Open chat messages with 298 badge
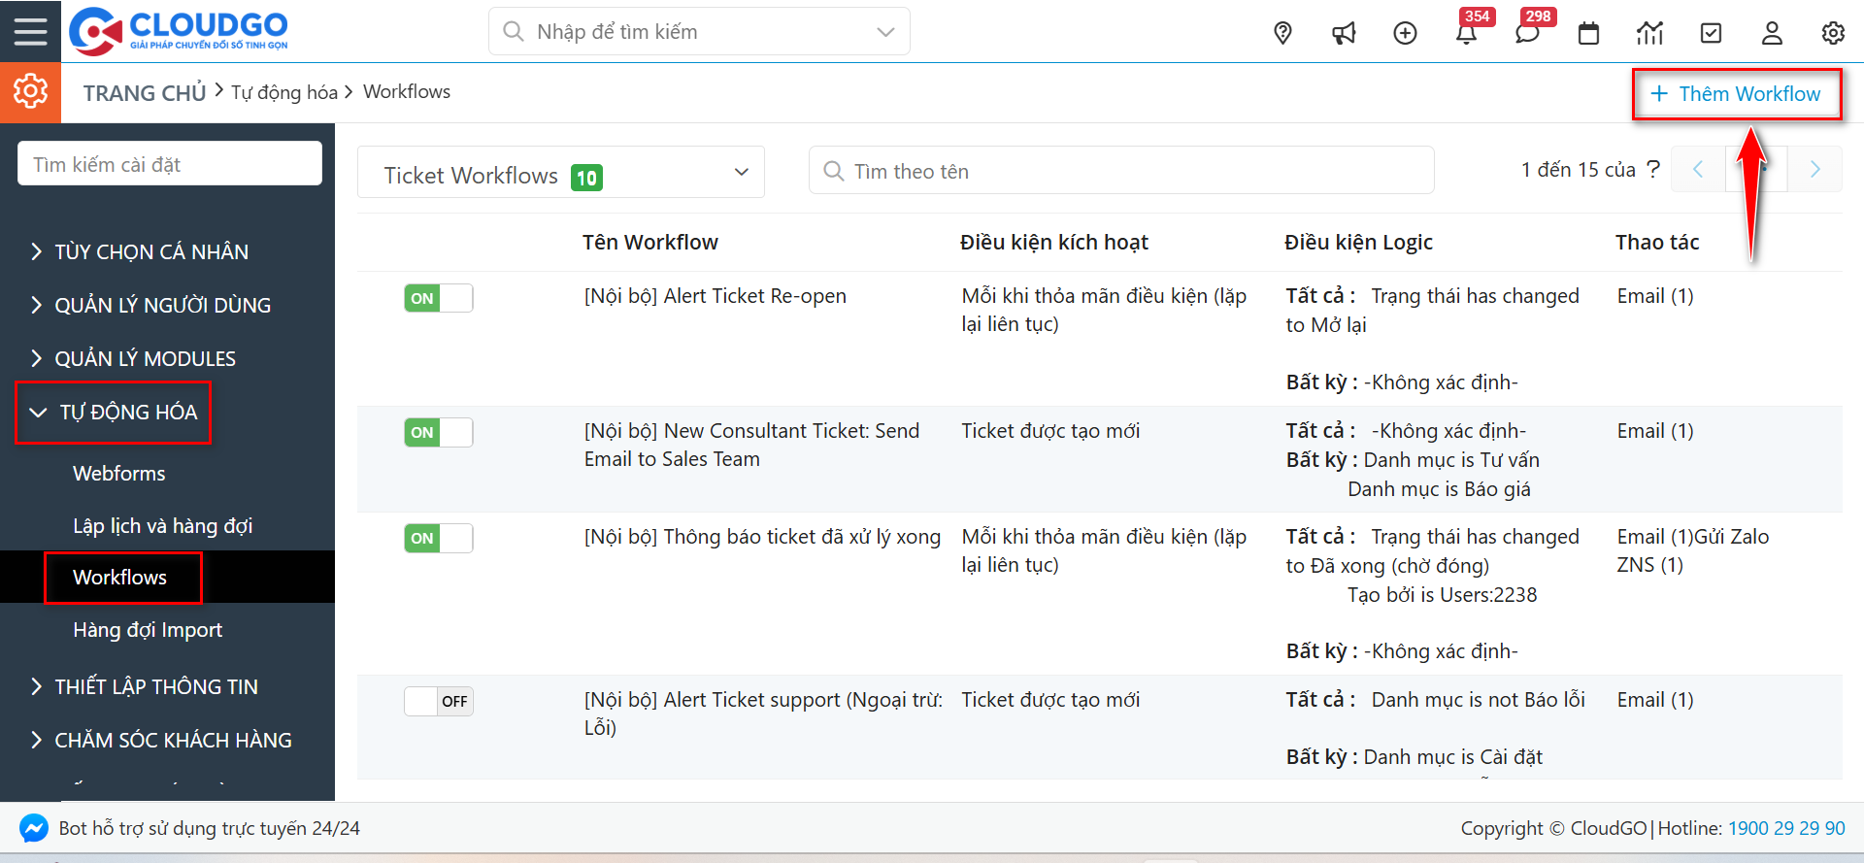 (x=1527, y=34)
